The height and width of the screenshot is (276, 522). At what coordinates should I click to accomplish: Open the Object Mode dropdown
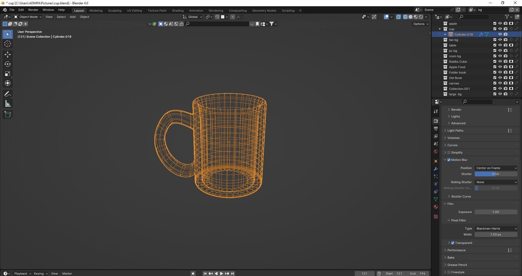tap(27, 17)
